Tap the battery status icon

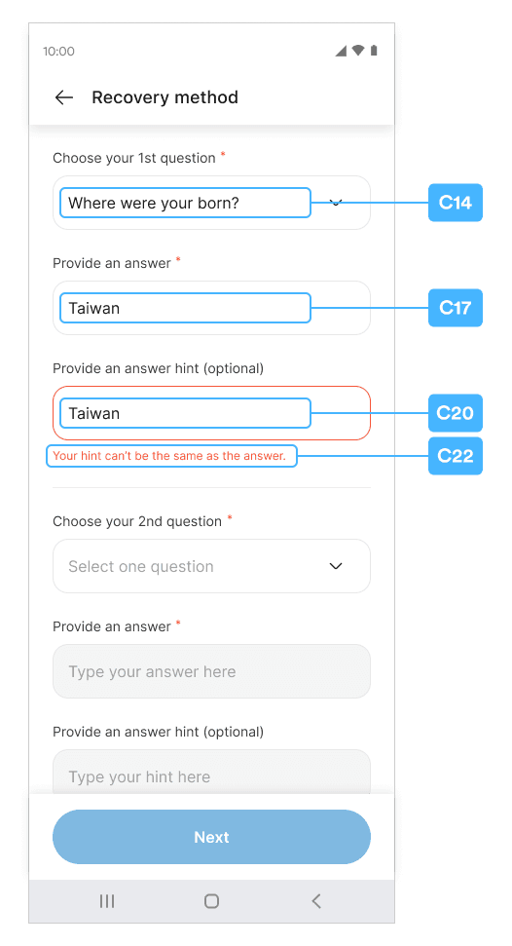(374, 51)
